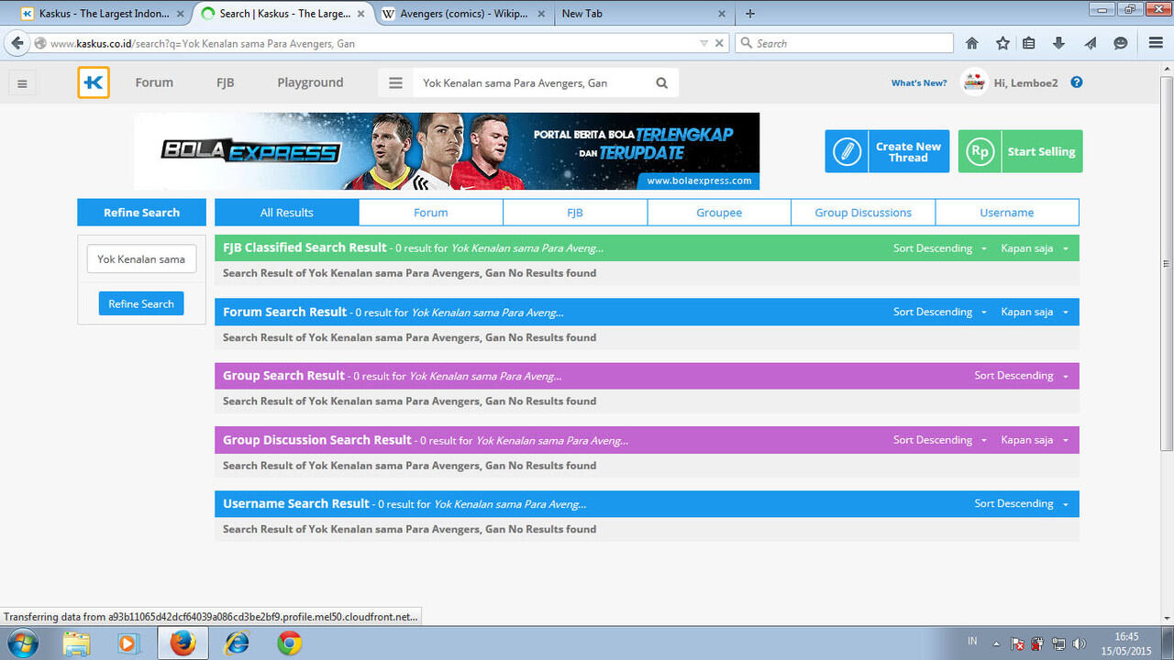
Task: Show bookmarks list icon
Action: click(x=1029, y=43)
